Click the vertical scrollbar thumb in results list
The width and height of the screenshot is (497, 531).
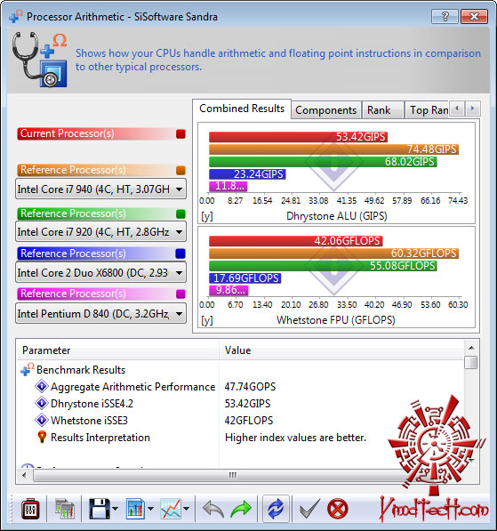point(471,362)
